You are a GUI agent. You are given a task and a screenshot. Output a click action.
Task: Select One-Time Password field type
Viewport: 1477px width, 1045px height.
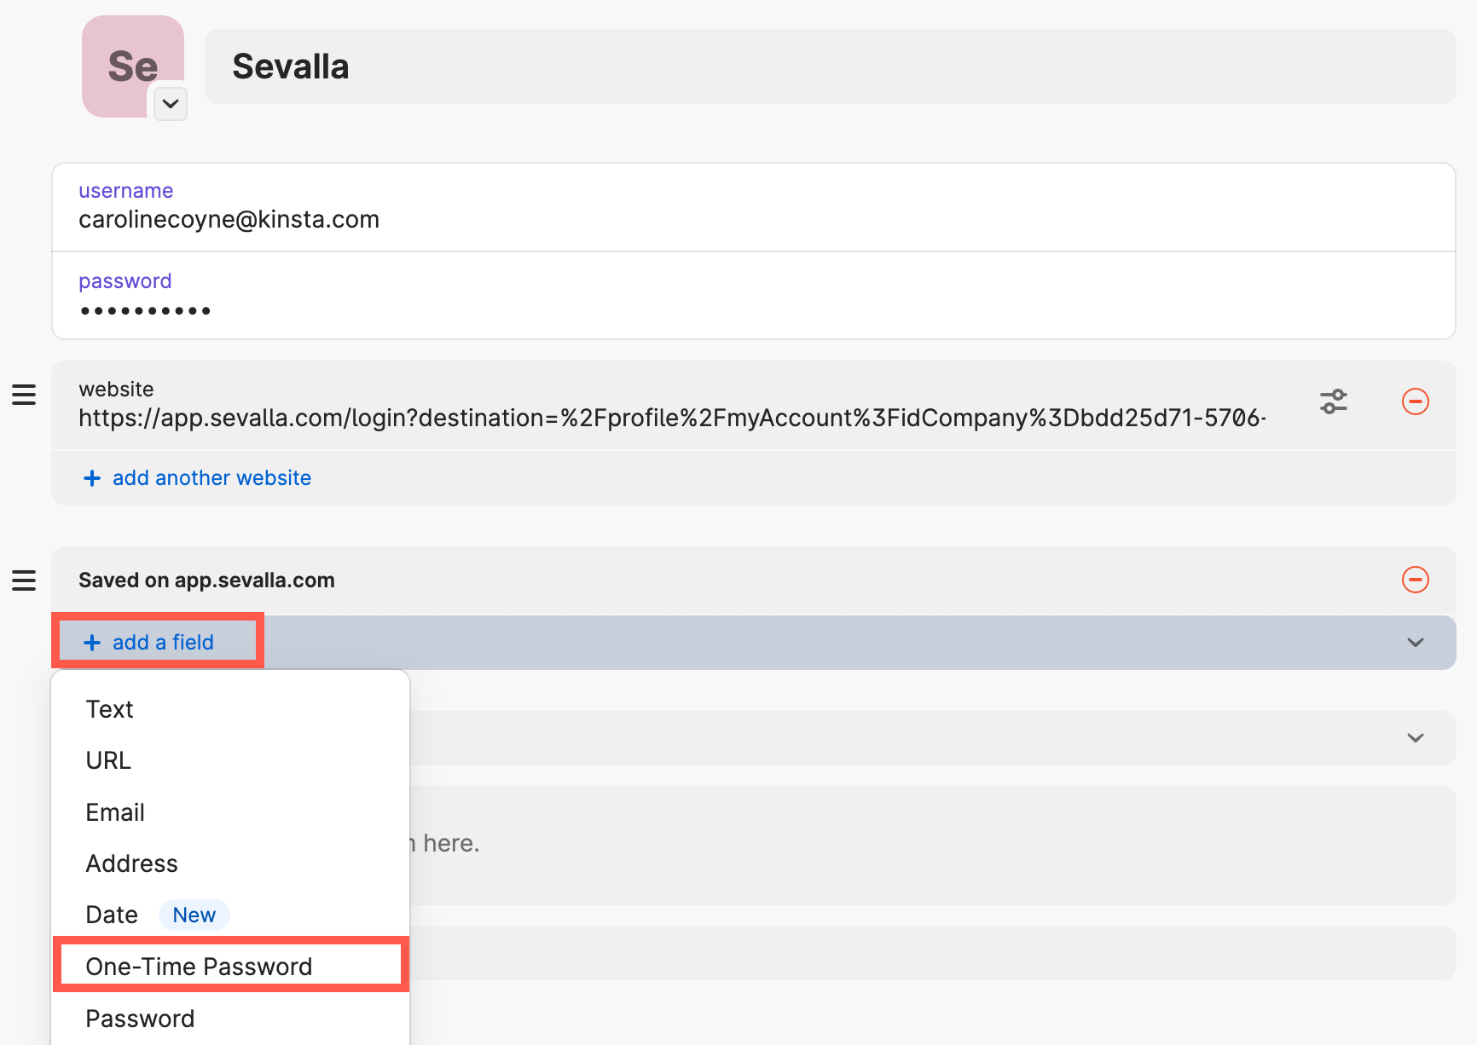click(199, 966)
